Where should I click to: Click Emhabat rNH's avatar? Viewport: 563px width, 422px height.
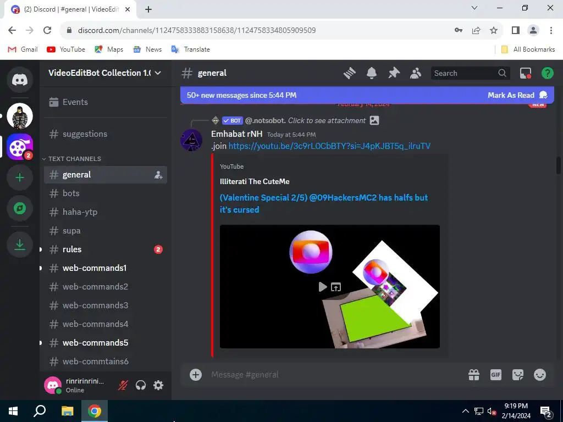point(191,140)
